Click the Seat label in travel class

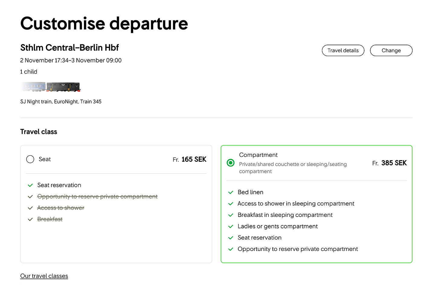tap(45, 159)
